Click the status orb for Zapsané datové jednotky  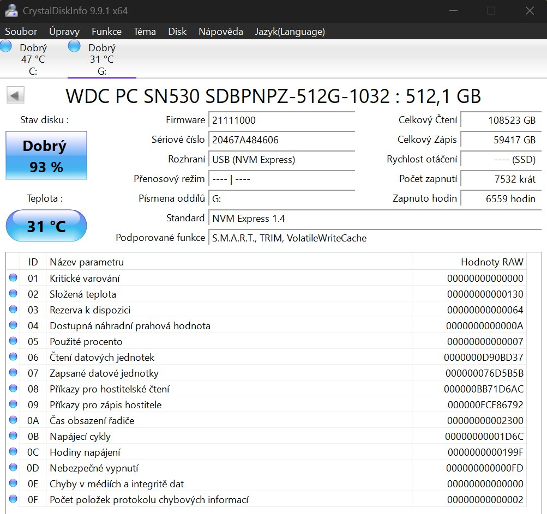[13, 372]
